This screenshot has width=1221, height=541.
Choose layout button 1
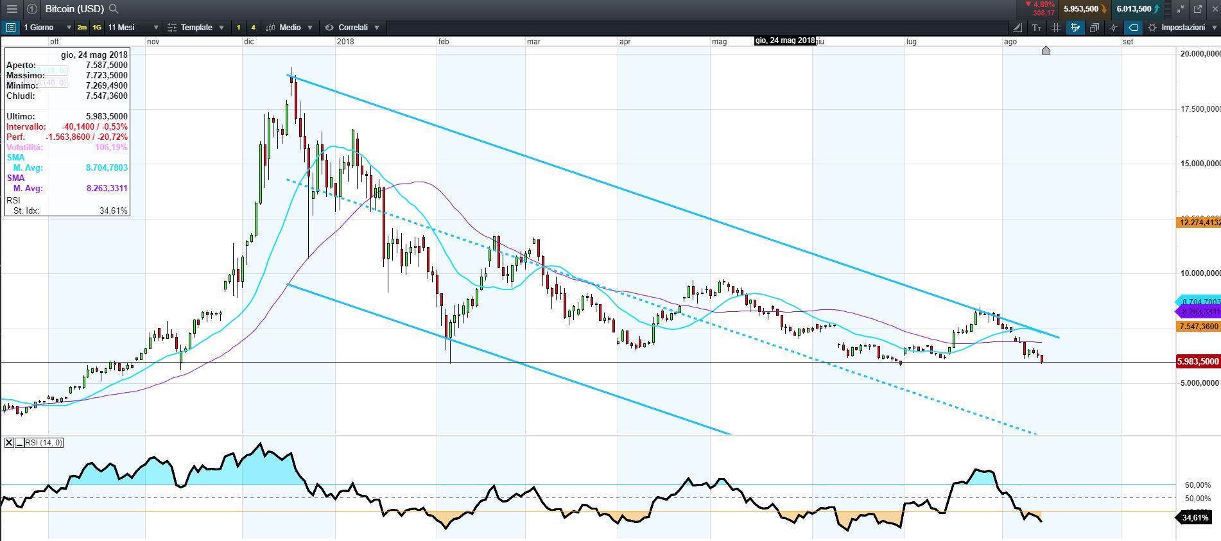[x=239, y=28]
